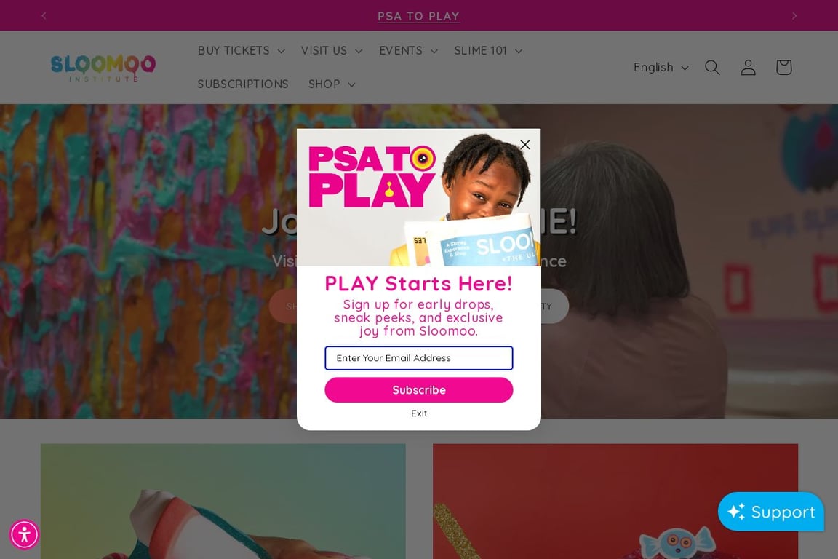Click the Sloomoo Institute logo
The image size is (838, 559).
point(103,68)
